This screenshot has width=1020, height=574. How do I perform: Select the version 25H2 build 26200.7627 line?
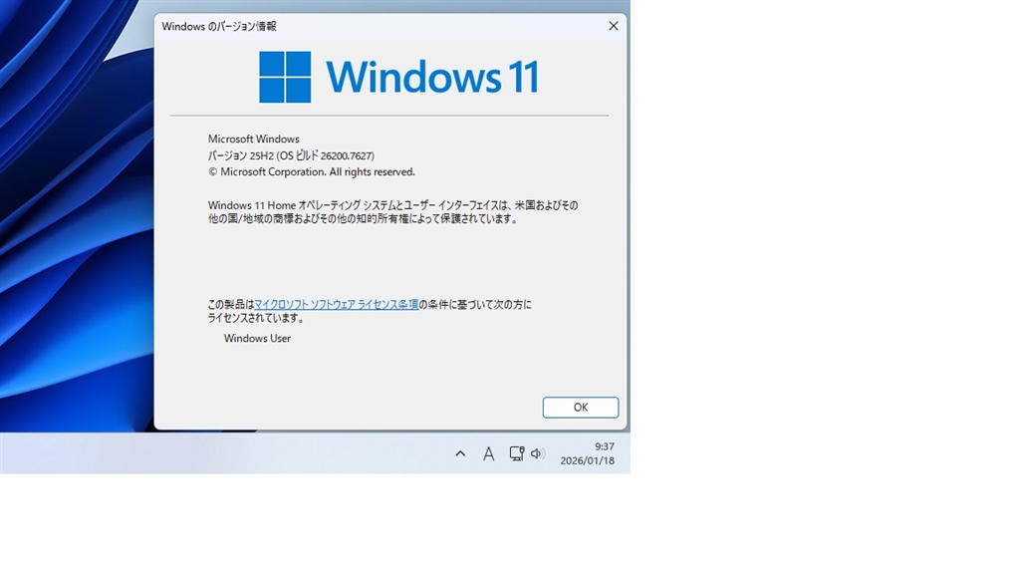[x=291, y=155]
